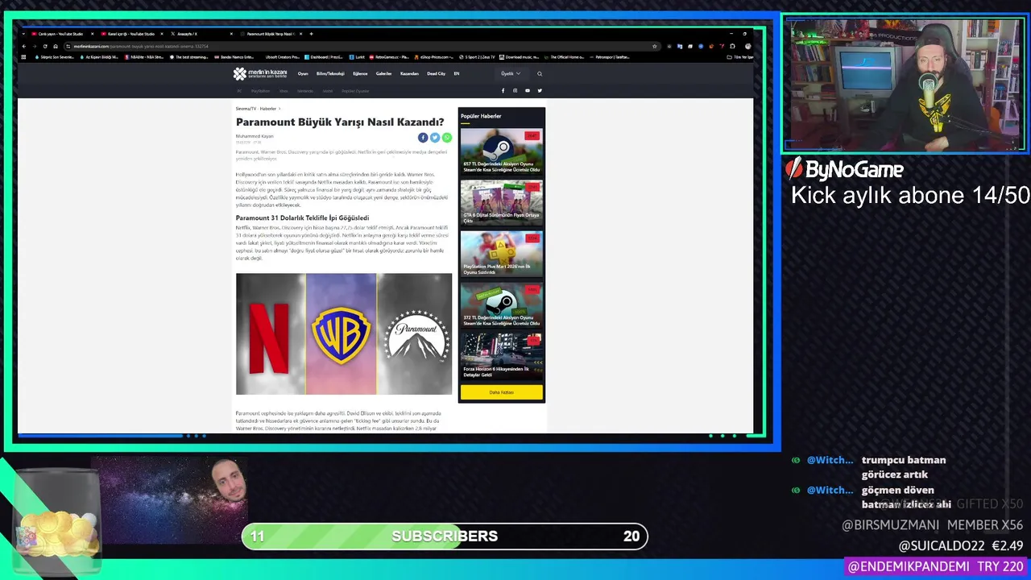The height and width of the screenshot is (580, 1031).
Task: Open Sinema/TV breadcrumb link
Action: [x=246, y=108]
